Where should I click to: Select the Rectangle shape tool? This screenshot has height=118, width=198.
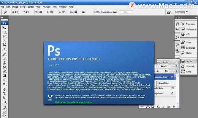(x=4, y=102)
